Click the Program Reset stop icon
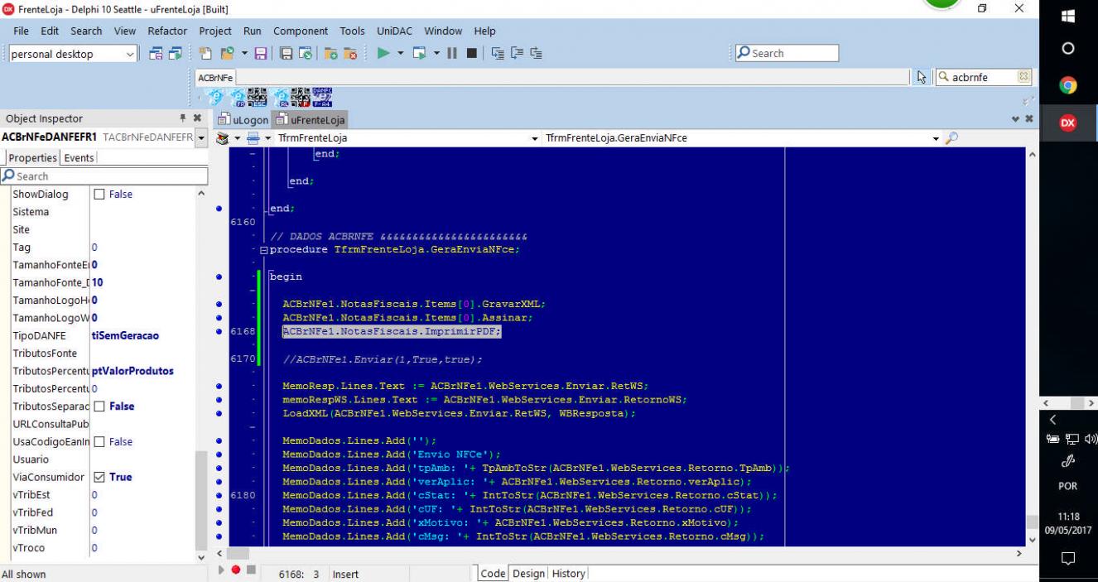The width and height of the screenshot is (1098, 582). tap(472, 54)
